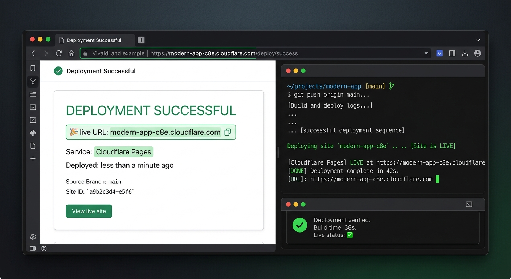This screenshot has height=279, width=511.
Task: Open the diamond git icon panel
Action: [x=33, y=133]
